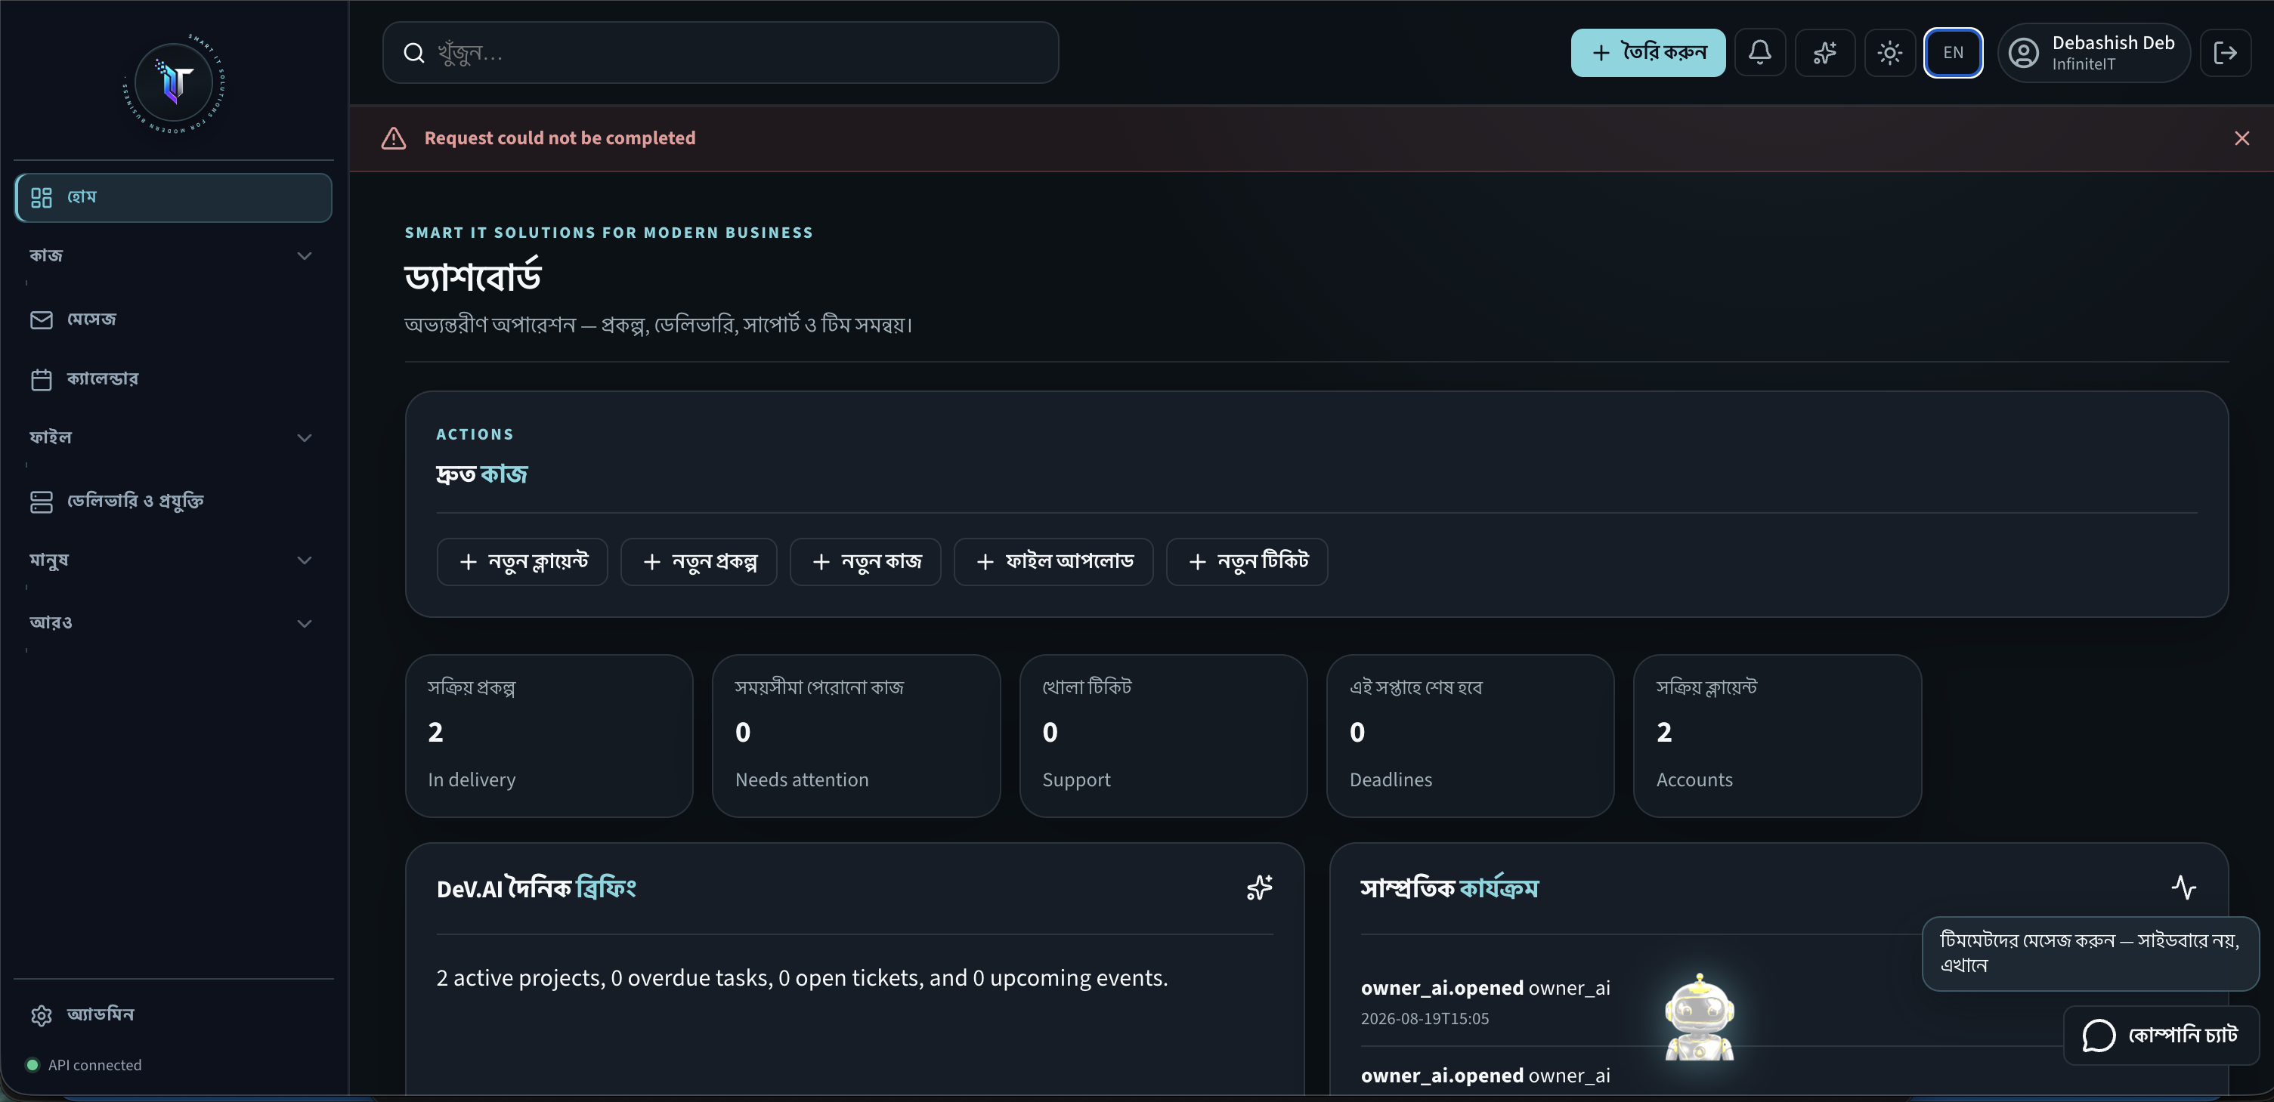Open the সময়সীমা পেরোনো কাজ stat card
The height and width of the screenshot is (1102, 2274).
click(x=856, y=736)
